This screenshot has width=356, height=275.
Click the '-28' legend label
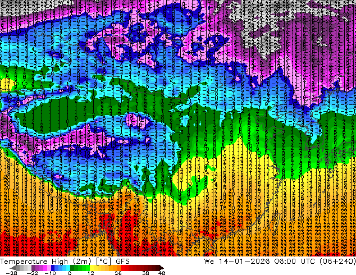(x=12, y=273)
